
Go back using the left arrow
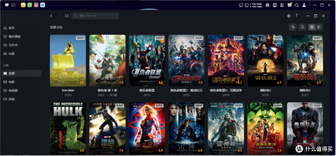click(51, 16)
